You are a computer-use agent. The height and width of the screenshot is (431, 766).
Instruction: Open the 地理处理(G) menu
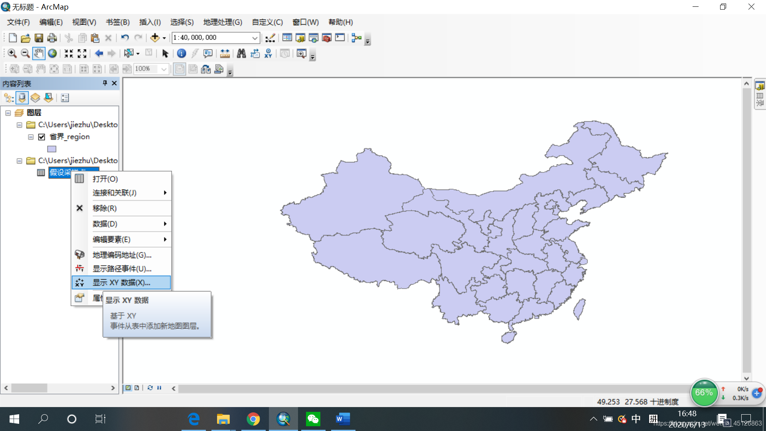(222, 22)
